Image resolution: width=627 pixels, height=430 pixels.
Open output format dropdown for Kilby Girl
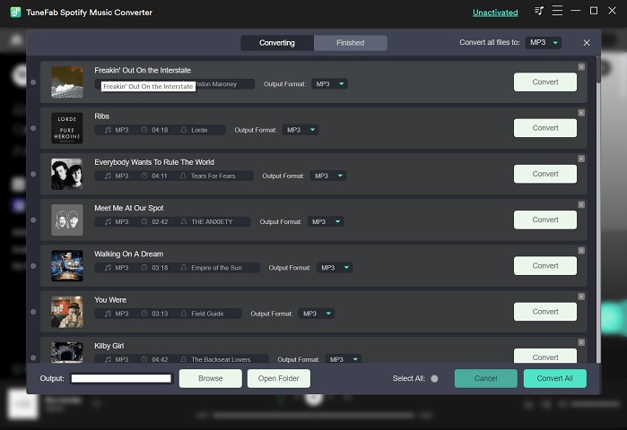[343, 359]
